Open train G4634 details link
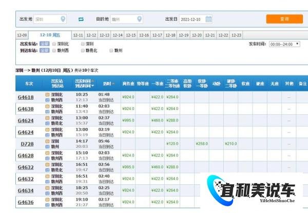Image resolution: width=308 pixels, height=215 pixels. point(26,190)
